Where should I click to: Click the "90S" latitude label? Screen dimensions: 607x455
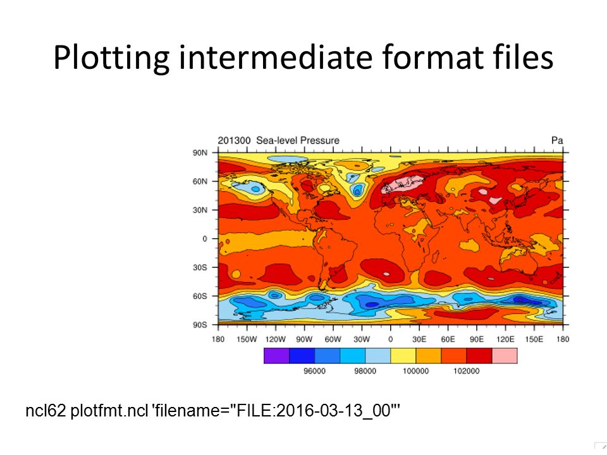point(200,325)
